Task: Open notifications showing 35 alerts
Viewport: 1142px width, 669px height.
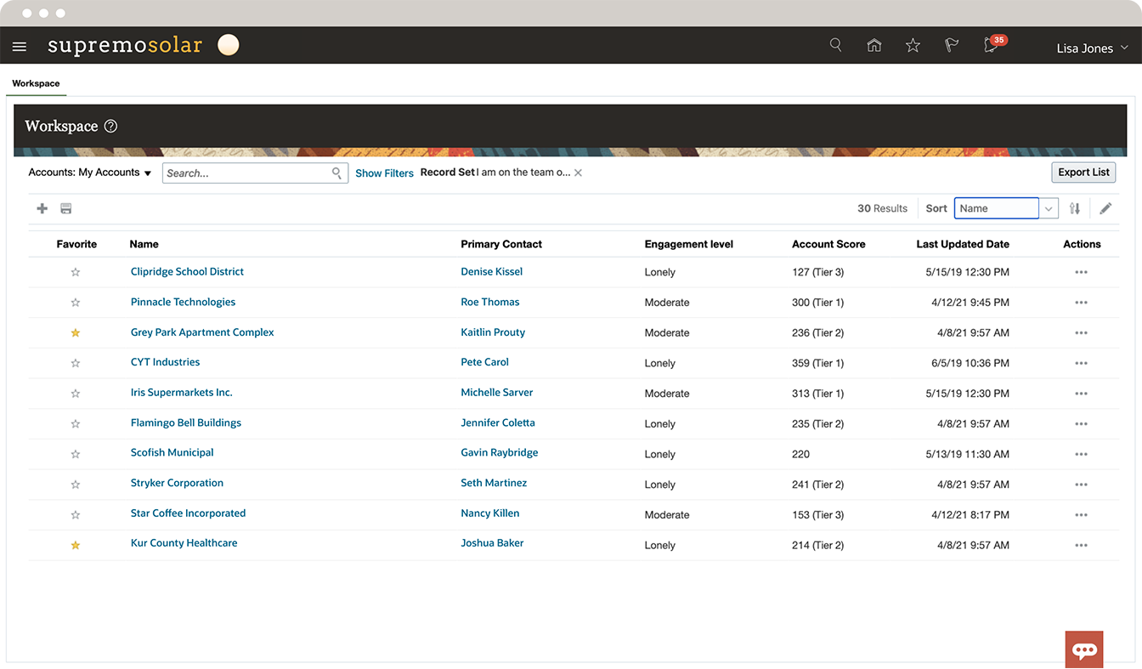Action: click(990, 47)
